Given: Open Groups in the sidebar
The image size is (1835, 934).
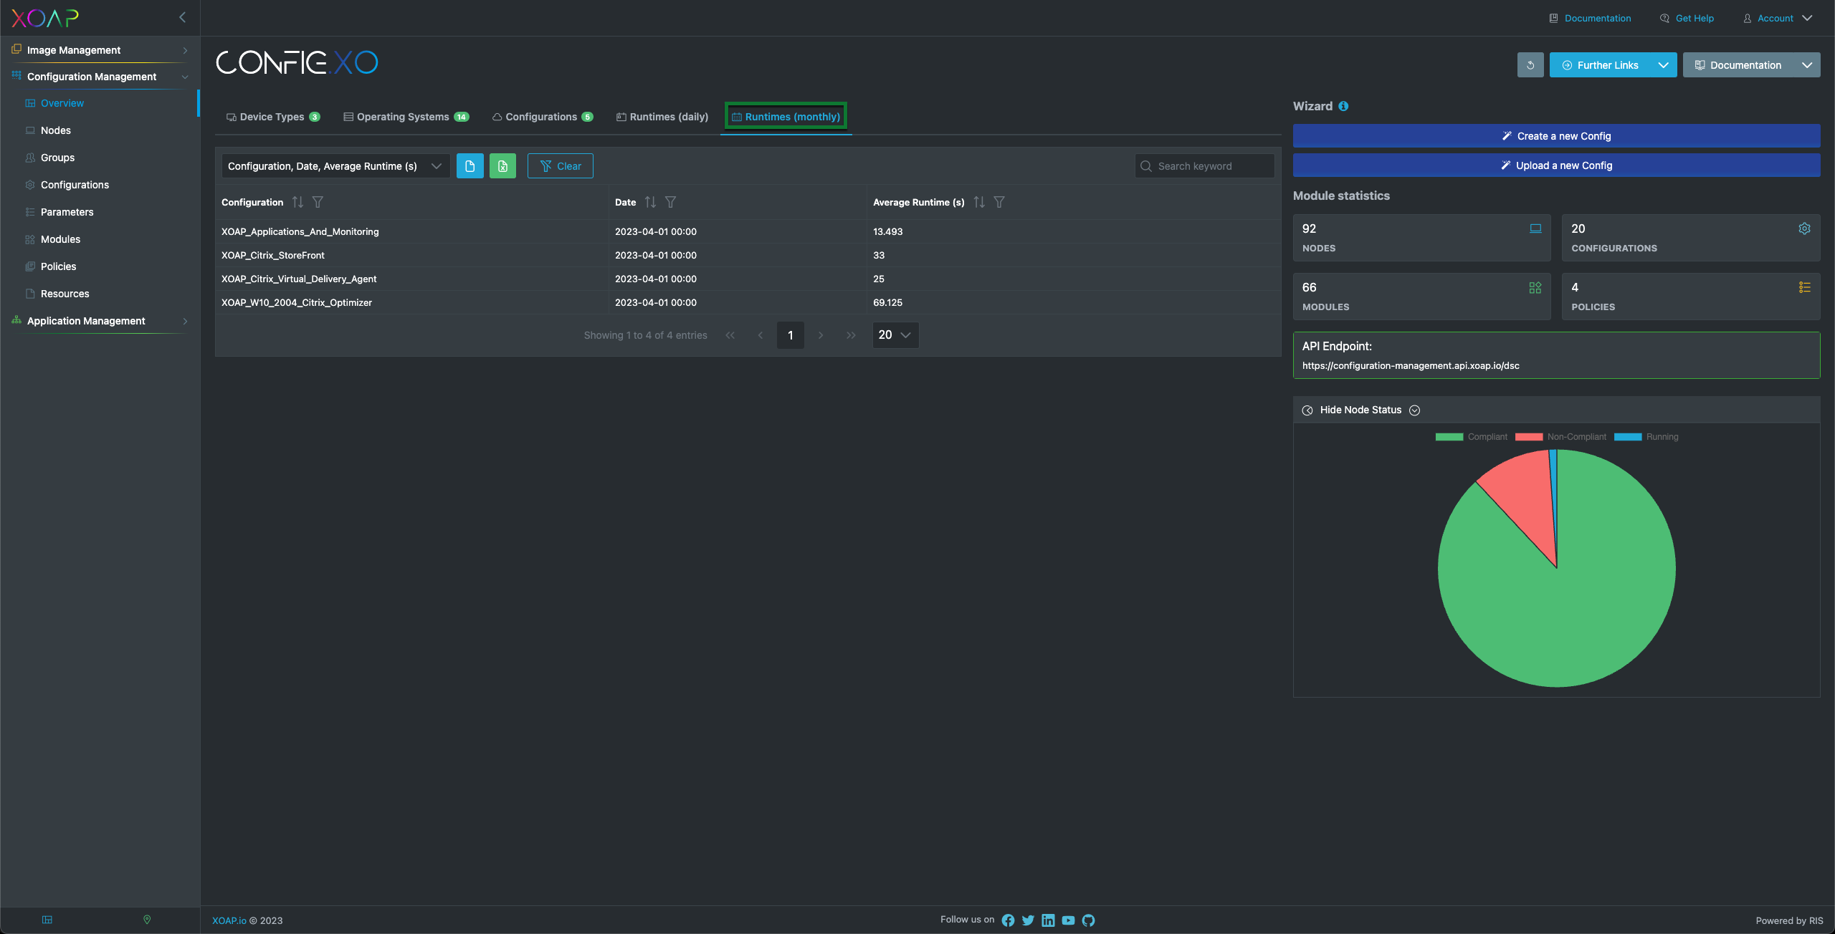Looking at the screenshot, I should [57, 158].
